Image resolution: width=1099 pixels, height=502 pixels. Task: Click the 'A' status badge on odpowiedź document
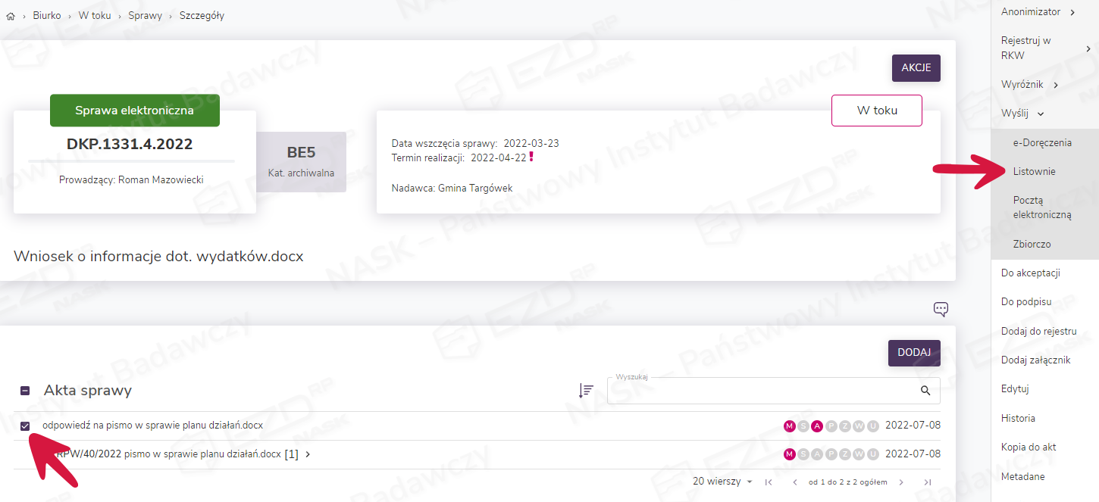pos(817,426)
